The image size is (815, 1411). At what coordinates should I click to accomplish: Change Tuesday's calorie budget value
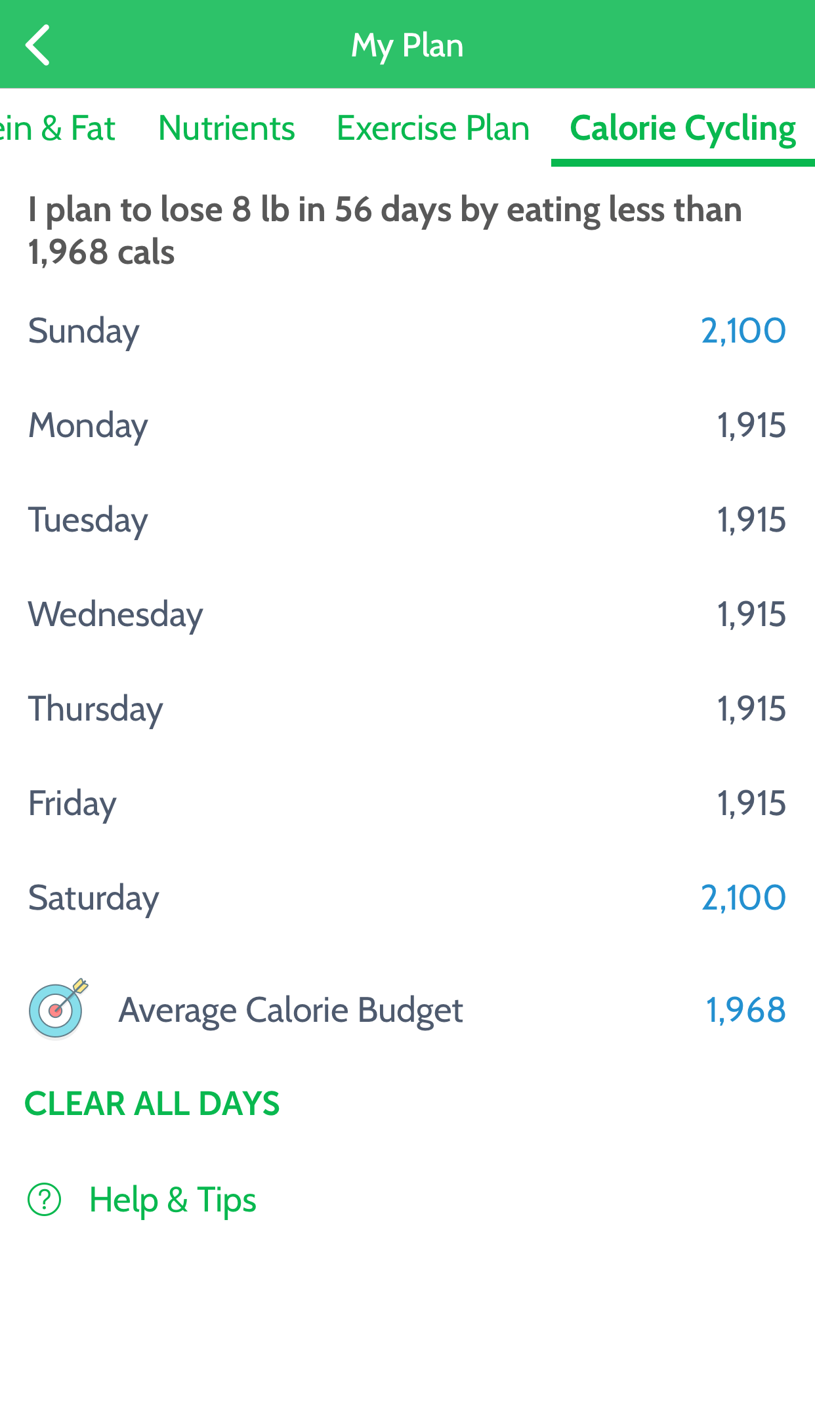pos(751,520)
